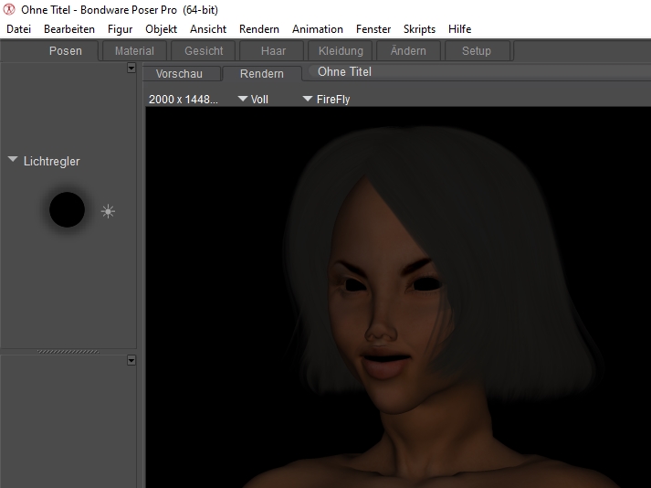Viewport: 651px width, 488px height.
Task: Open the Skripts menu
Action: [x=419, y=29]
